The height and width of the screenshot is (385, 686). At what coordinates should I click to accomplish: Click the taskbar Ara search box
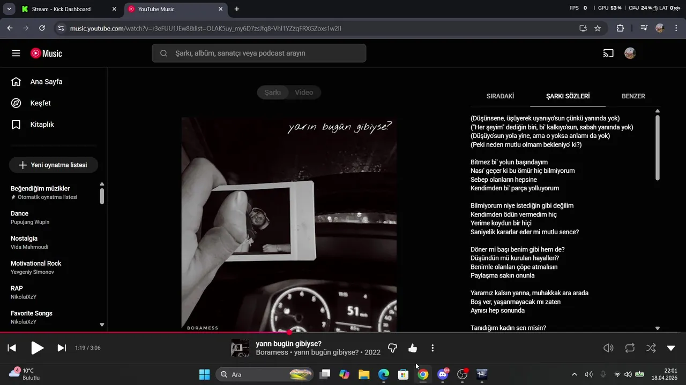pyautogui.click(x=265, y=374)
